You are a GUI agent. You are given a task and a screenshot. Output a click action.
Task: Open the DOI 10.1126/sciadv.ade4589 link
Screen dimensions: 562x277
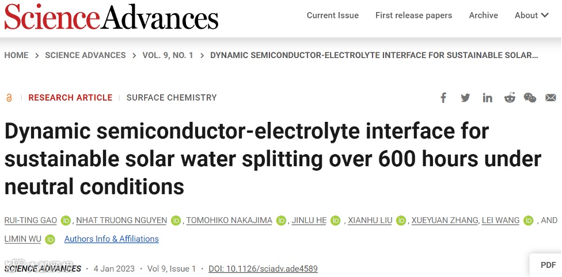pos(263,268)
